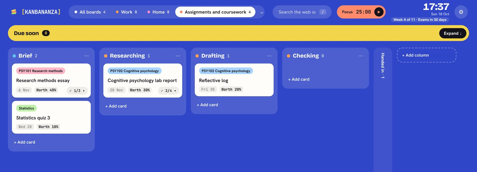Open the Cognitive psychology lab report card

pos(143,81)
